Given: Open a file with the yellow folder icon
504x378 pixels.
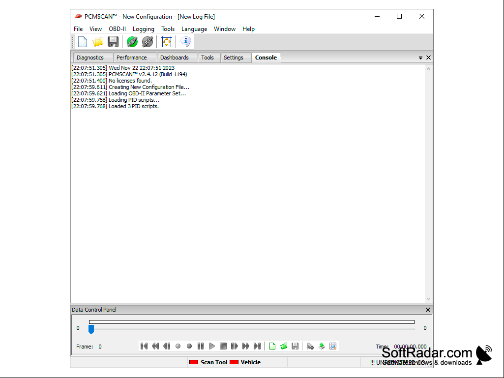Looking at the screenshot, I should point(98,42).
